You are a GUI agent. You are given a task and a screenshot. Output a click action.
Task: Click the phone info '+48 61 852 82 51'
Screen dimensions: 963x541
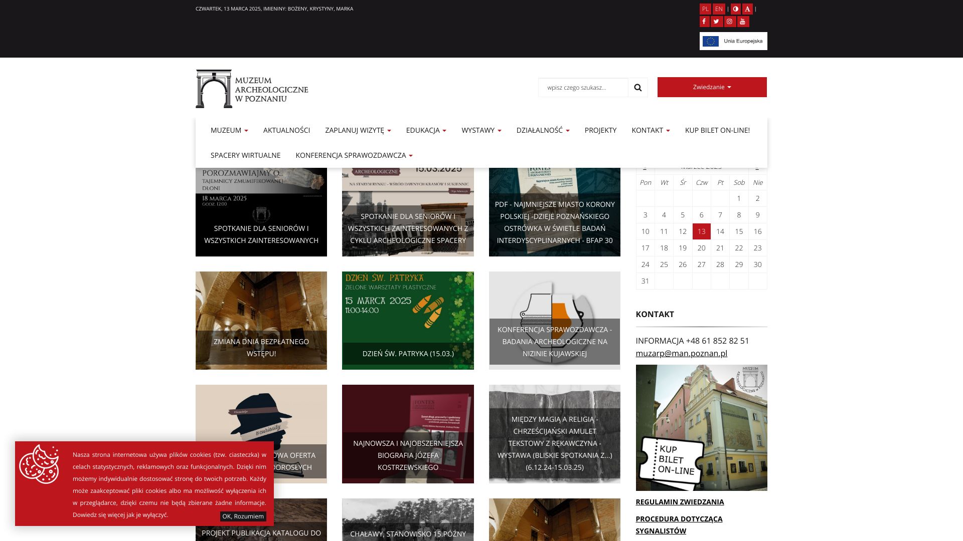[x=717, y=341]
